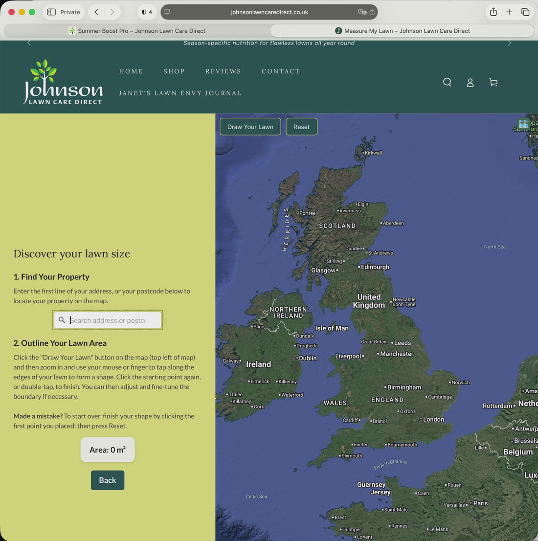Show the tab overview icon
The height and width of the screenshot is (541, 538).
pyautogui.click(x=525, y=12)
